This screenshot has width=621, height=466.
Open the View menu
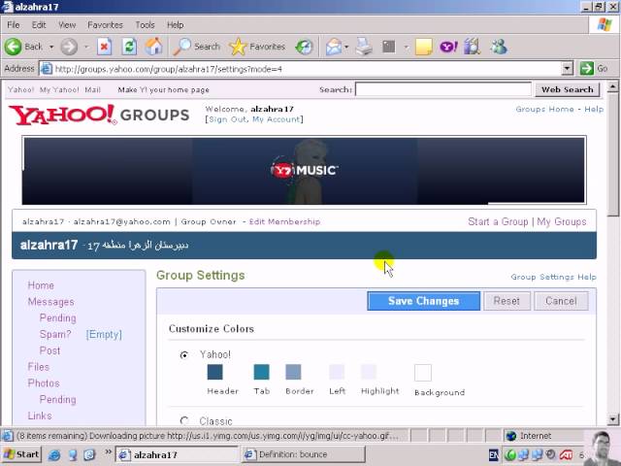click(67, 25)
